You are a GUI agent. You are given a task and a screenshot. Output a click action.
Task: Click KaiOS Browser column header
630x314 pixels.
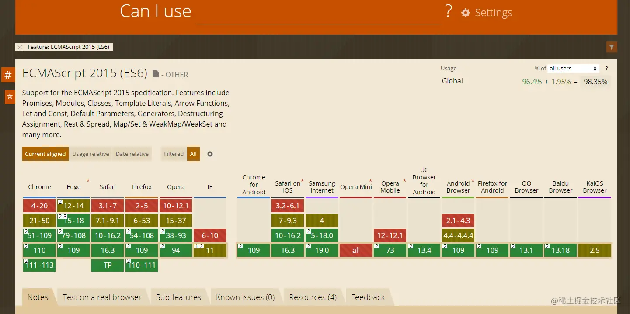pyautogui.click(x=595, y=187)
